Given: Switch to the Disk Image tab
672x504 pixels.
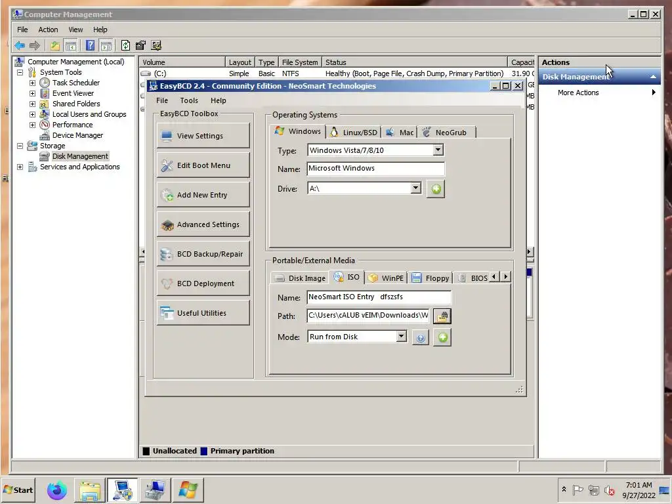Looking at the screenshot, I should coord(300,278).
